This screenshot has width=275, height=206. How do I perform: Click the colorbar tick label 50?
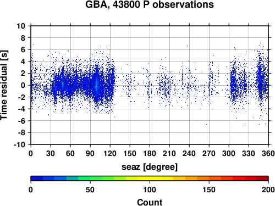tap(90, 190)
